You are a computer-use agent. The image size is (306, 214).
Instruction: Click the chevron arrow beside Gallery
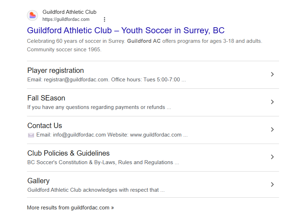pyautogui.click(x=272, y=184)
